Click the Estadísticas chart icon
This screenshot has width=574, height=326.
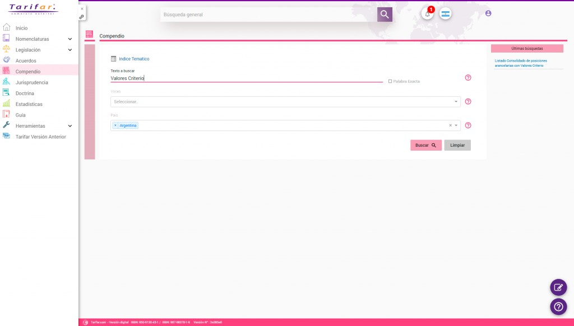[6, 104]
